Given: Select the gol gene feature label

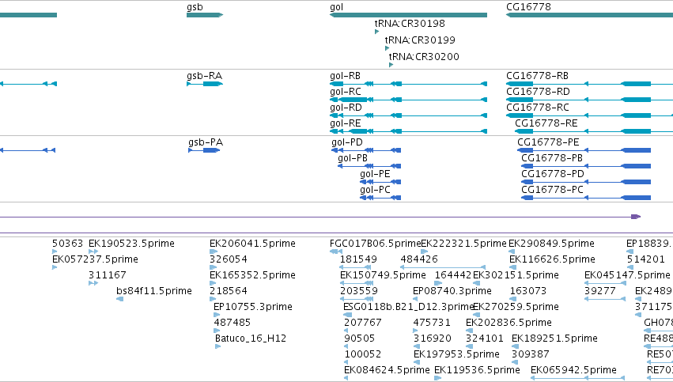Looking at the screenshot, I should point(337,7).
